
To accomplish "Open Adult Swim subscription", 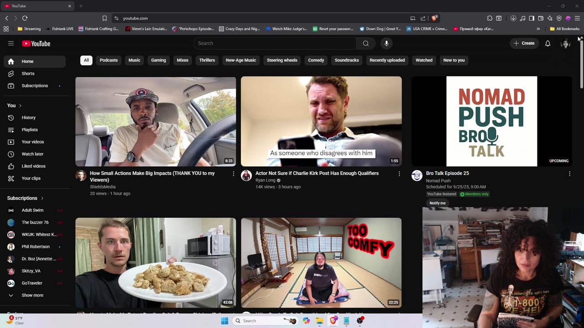I will 35,210.
